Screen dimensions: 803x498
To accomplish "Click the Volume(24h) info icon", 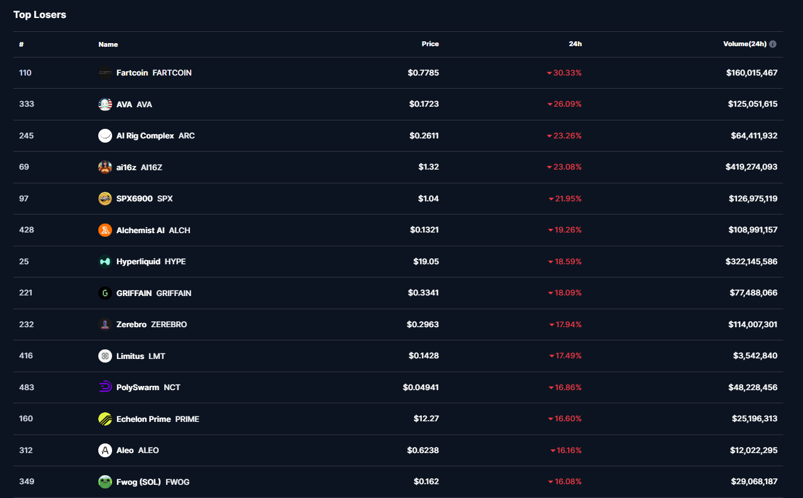I will click(773, 44).
